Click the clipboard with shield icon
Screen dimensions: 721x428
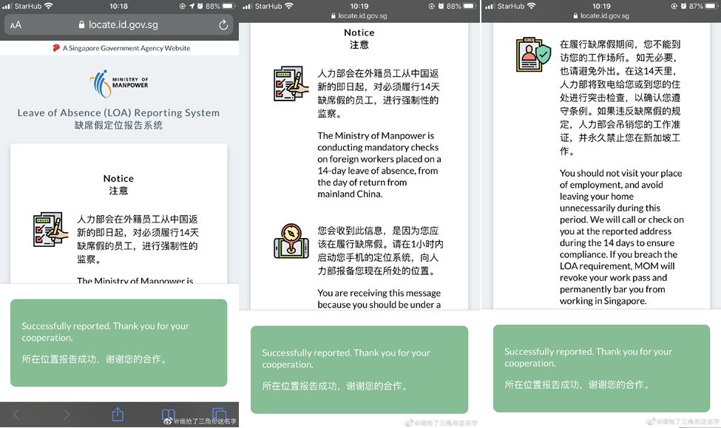532,54
